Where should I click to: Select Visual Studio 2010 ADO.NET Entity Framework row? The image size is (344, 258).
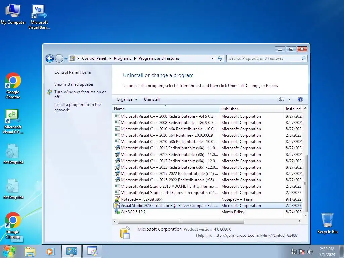tap(208, 186)
